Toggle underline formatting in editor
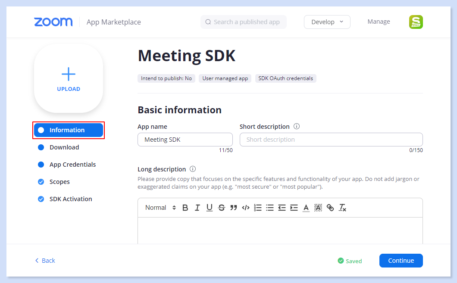 [209, 208]
